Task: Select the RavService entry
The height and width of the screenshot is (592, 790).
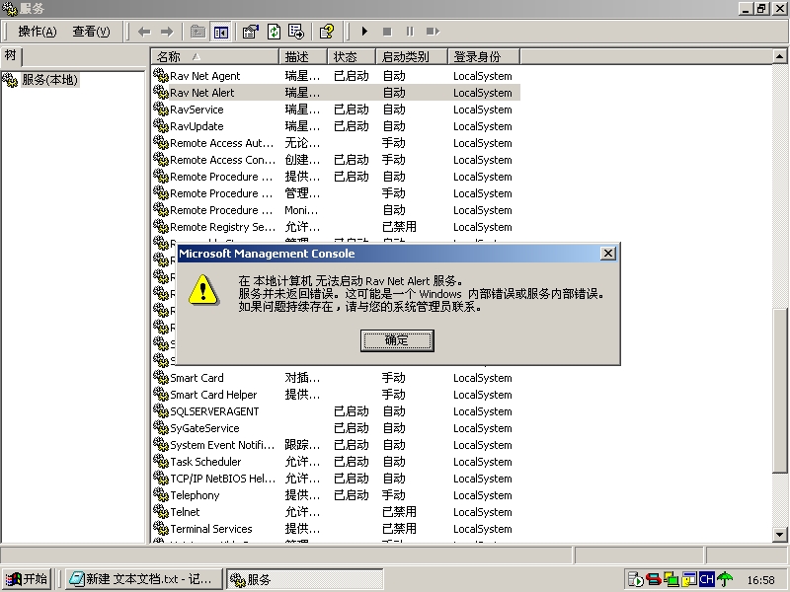Action: 197,110
